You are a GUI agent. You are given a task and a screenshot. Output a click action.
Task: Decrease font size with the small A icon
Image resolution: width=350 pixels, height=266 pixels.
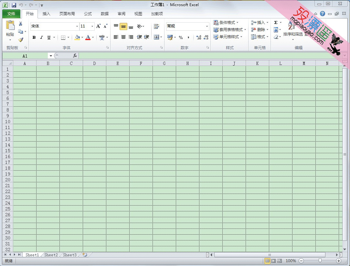[105, 26]
